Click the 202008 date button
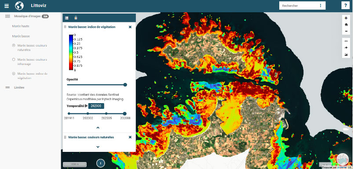The height and width of the screenshot is (169, 354). coord(96,106)
